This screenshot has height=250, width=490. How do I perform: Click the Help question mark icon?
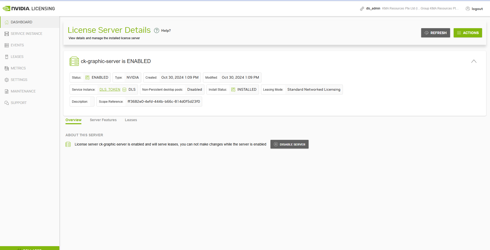pos(157,30)
